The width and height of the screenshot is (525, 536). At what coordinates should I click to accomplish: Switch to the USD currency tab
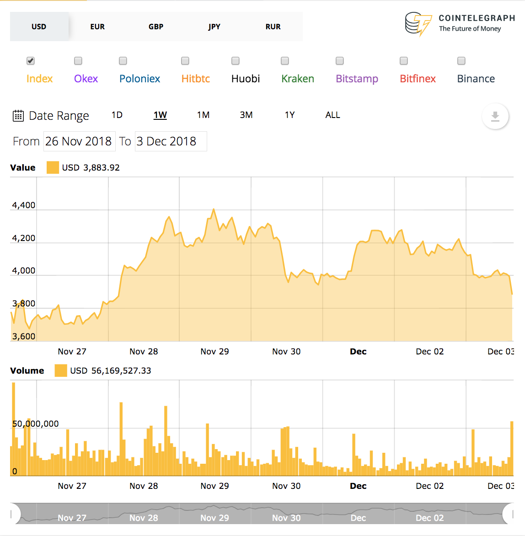tap(39, 27)
